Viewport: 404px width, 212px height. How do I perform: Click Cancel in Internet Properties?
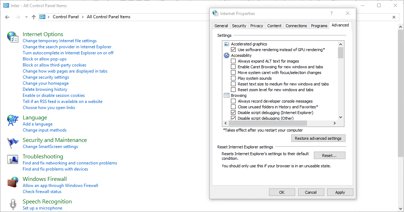311,192
